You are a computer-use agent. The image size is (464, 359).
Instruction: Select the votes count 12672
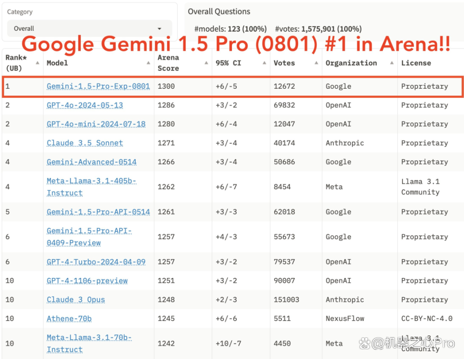(x=284, y=86)
